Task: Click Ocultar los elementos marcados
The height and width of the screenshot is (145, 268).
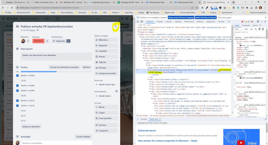Action: tap(64, 67)
